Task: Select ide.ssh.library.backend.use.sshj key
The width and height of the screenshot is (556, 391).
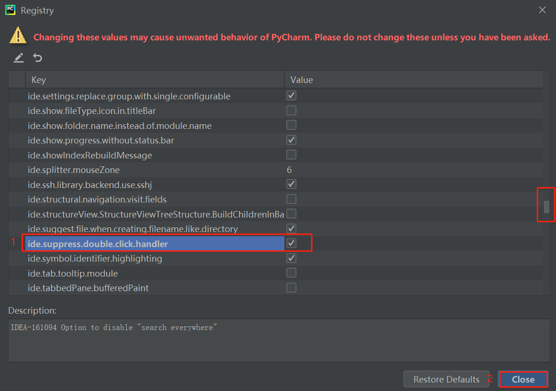Action: coord(90,185)
